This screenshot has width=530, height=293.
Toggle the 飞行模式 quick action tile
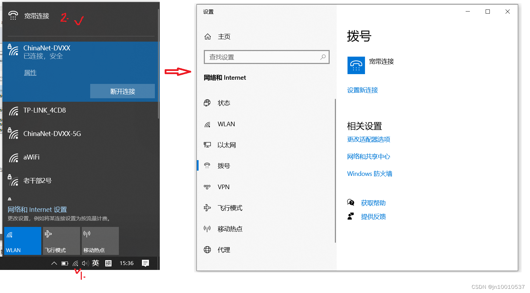coord(62,241)
